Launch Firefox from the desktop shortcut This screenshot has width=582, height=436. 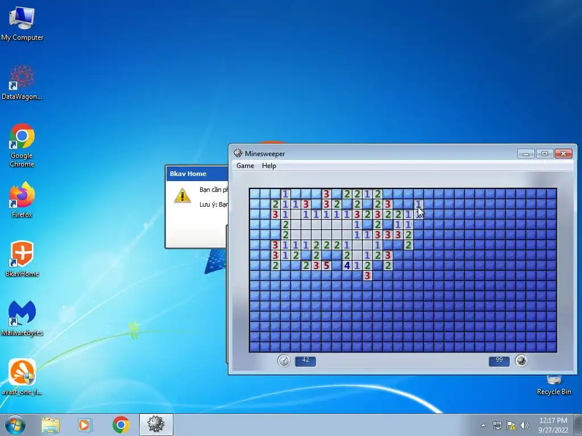tap(22, 200)
